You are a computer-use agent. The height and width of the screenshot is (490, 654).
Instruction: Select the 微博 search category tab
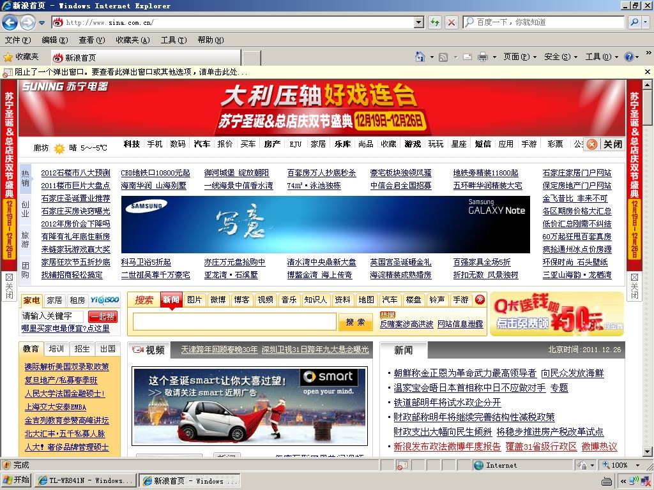click(x=218, y=300)
